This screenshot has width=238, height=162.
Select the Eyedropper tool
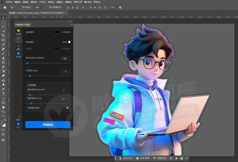(x=3, y=45)
